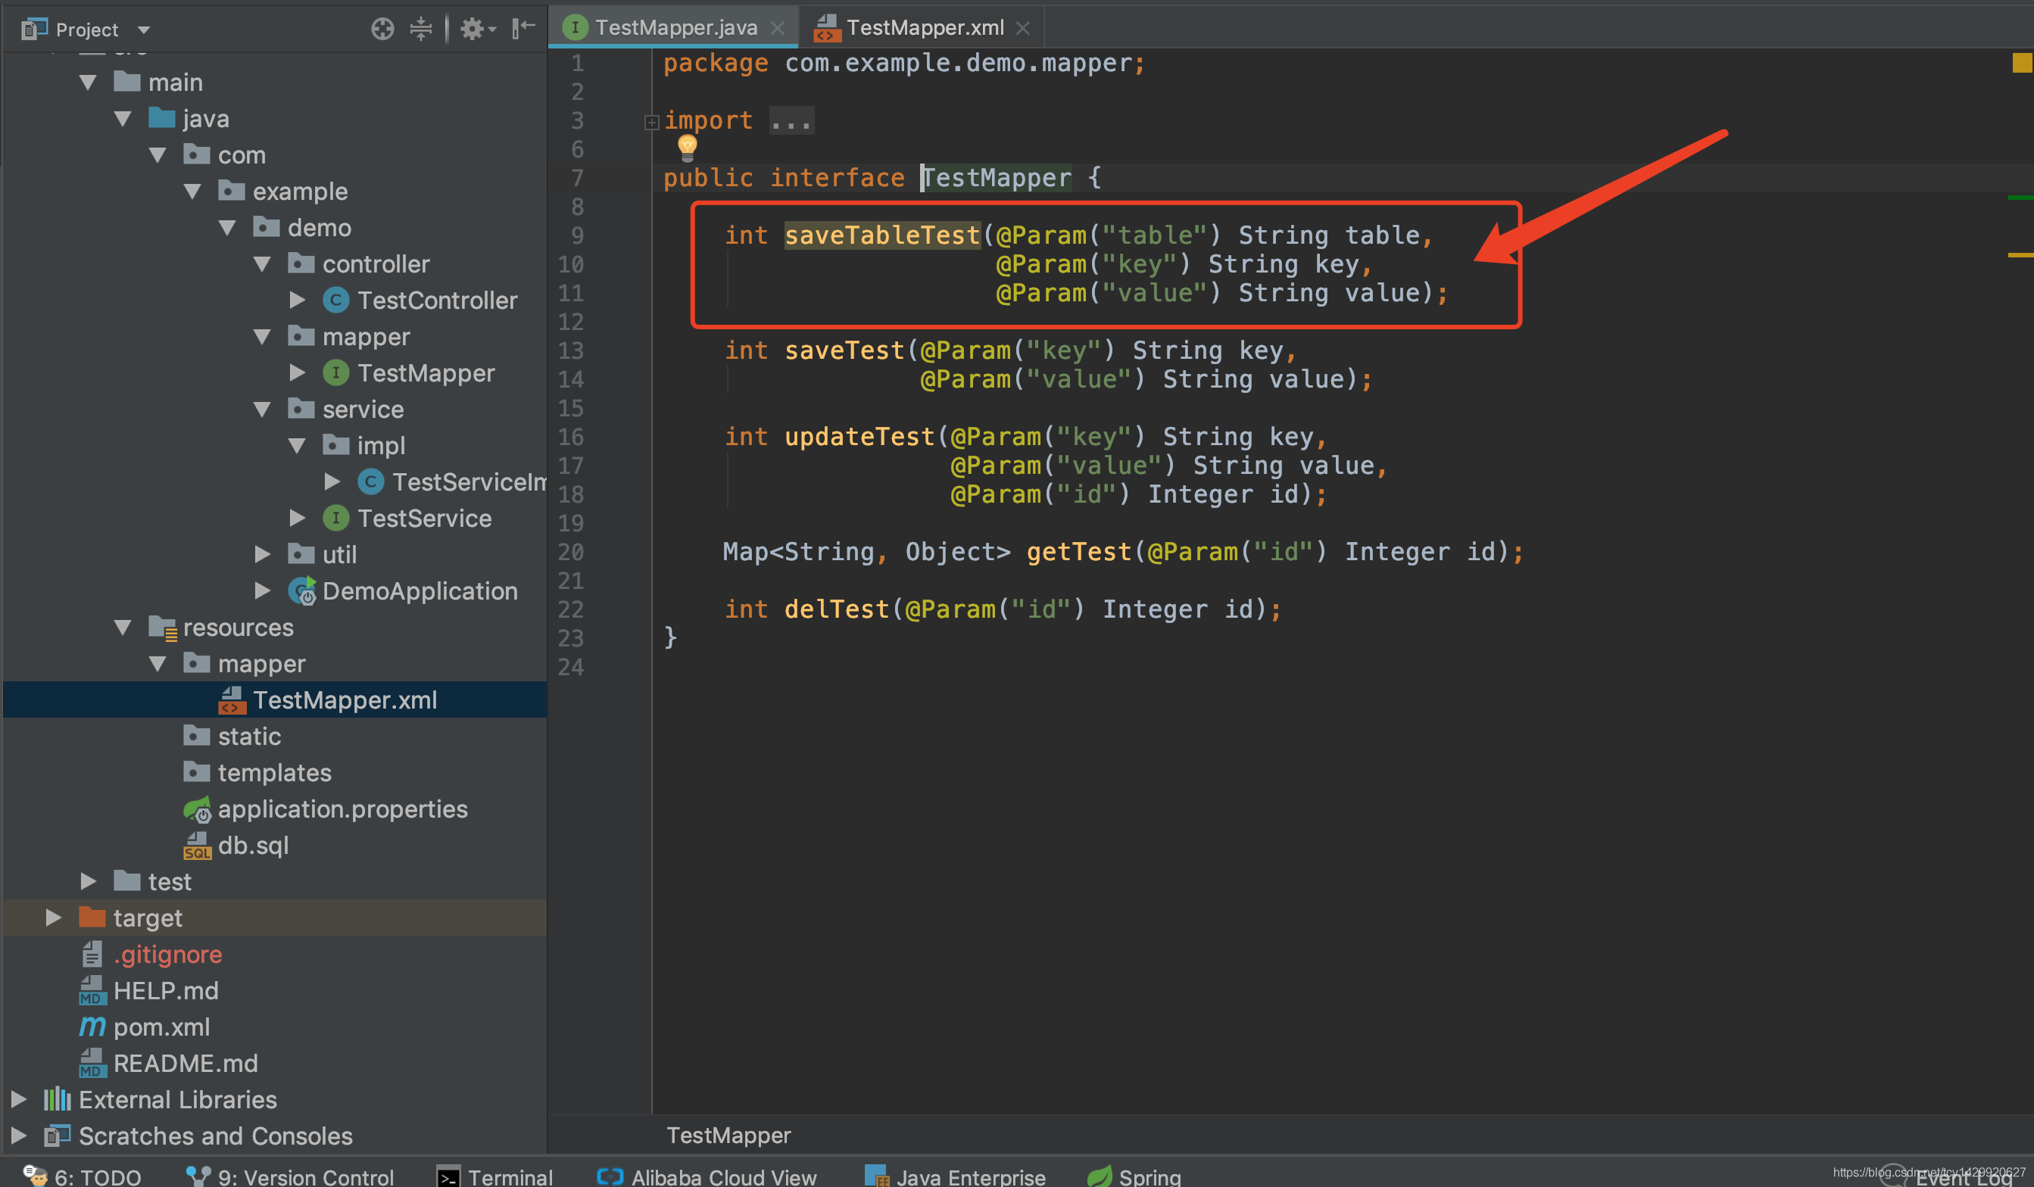Select the pom.xml Maven file
Image resolution: width=2034 pixels, height=1187 pixels.
pyautogui.click(x=145, y=1027)
